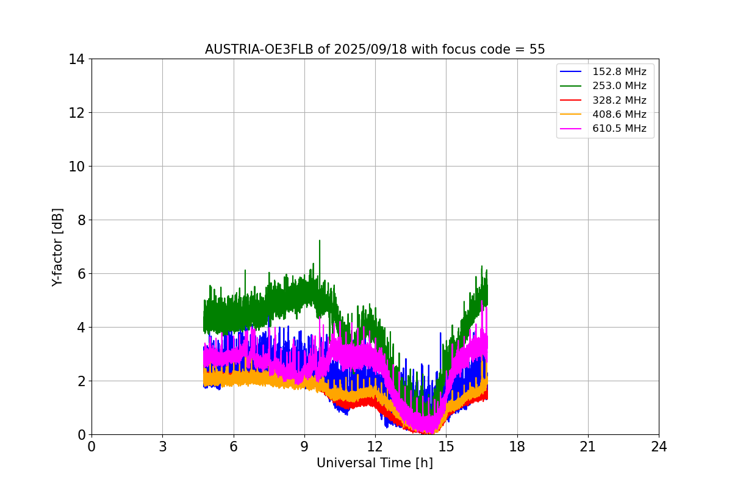Click the red line swatch in legend
Screen dimensions: 732x488
tap(572, 101)
